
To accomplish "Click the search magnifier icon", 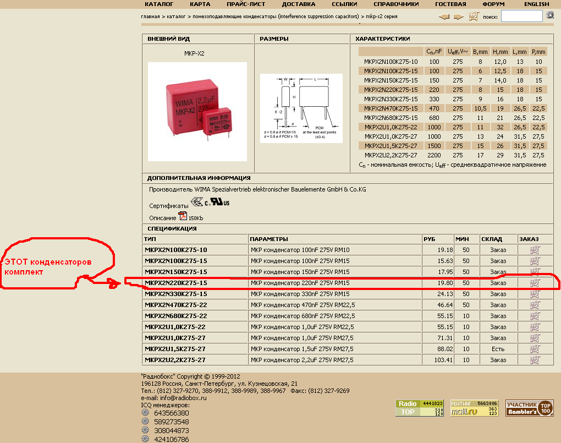I will point(550,15).
